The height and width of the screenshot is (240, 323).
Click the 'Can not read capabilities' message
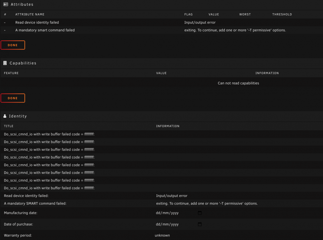pyautogui.click(x=238, y=83)
